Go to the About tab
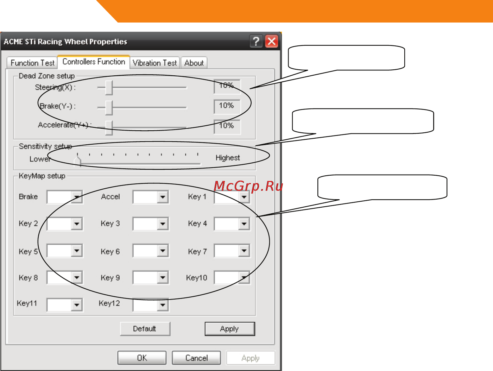The image size is (493, 371). click(194, 63)
